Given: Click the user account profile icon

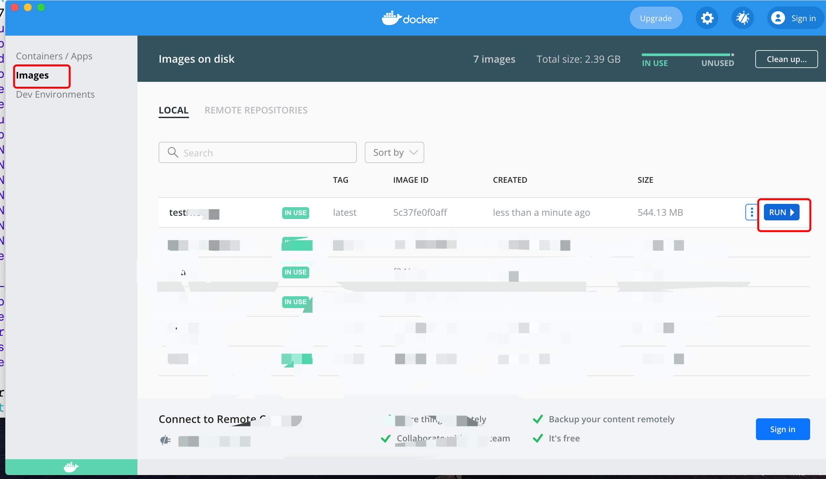Looking at the screenshot, I should click(x=778, y=18).
